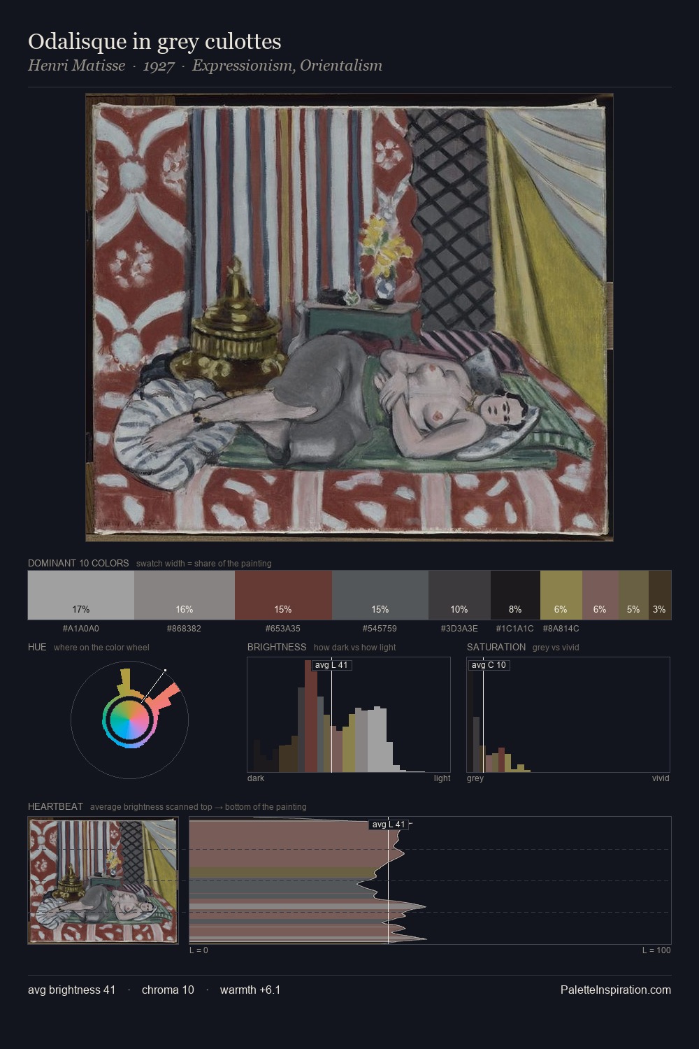Click hex code #545759 text
Image resolution: width=699 pixels, height=1049 pixels.
380,628
